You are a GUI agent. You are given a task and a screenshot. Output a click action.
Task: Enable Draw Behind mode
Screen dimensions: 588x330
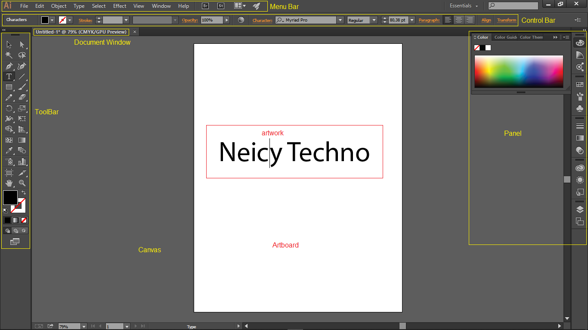tap(15, 231)
